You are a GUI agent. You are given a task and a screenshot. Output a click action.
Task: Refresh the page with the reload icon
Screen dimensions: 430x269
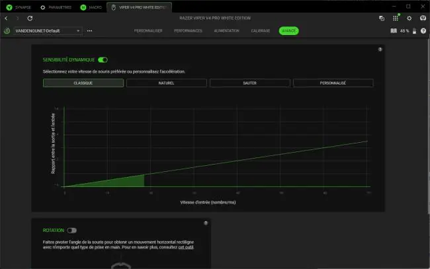pos(30,18)
